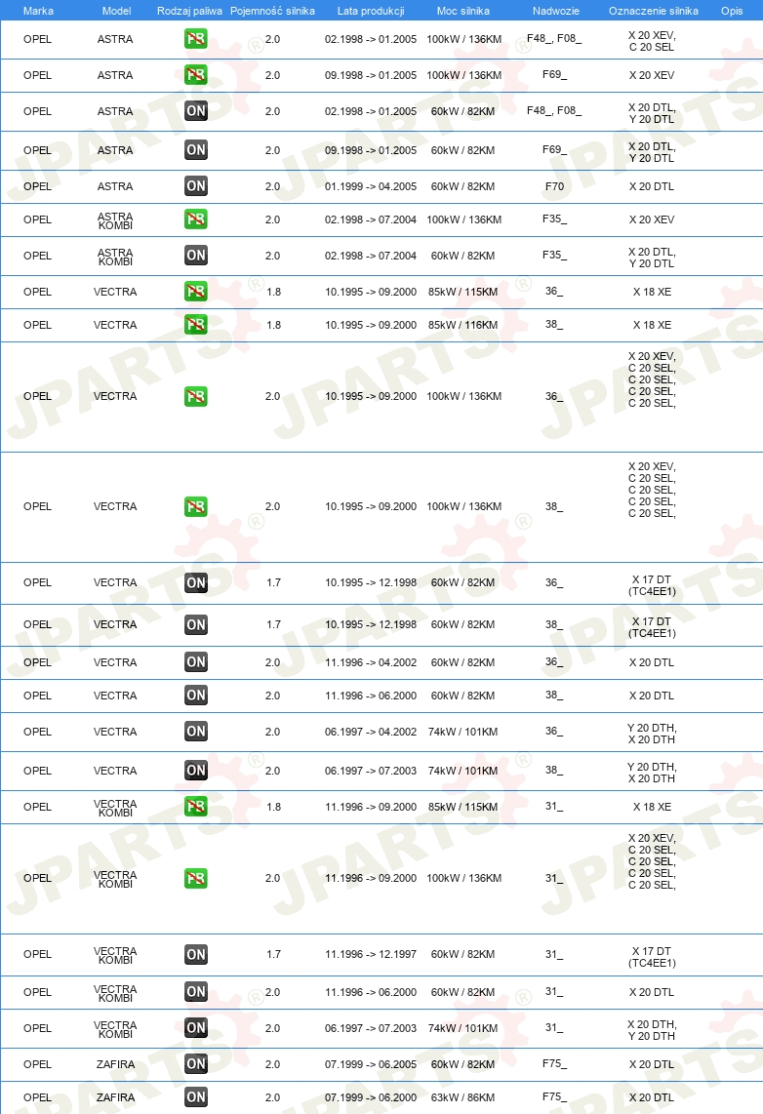Click the Moc silnika column header
This screenshot has height=1114, width=763.
point(463,11)
